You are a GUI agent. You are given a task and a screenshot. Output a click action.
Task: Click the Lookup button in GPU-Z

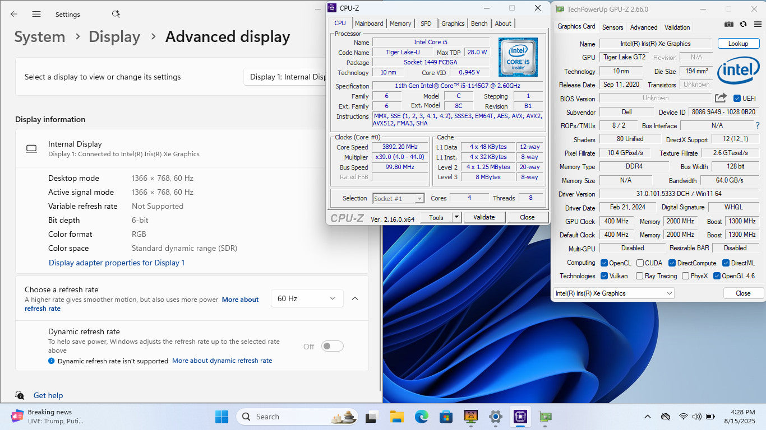point(738,44)
